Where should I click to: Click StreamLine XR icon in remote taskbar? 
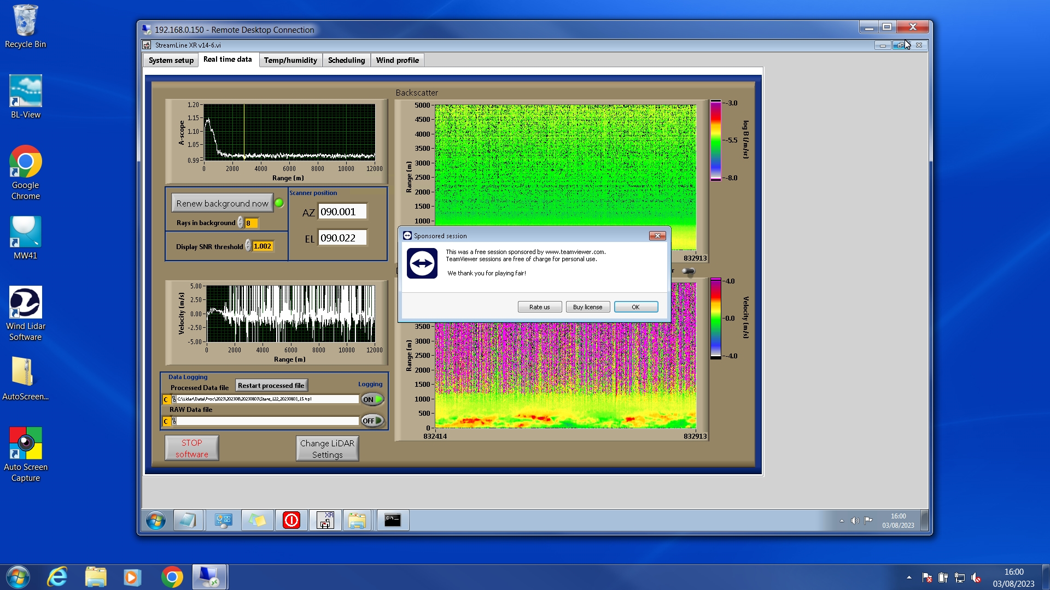tap(325, 520)
